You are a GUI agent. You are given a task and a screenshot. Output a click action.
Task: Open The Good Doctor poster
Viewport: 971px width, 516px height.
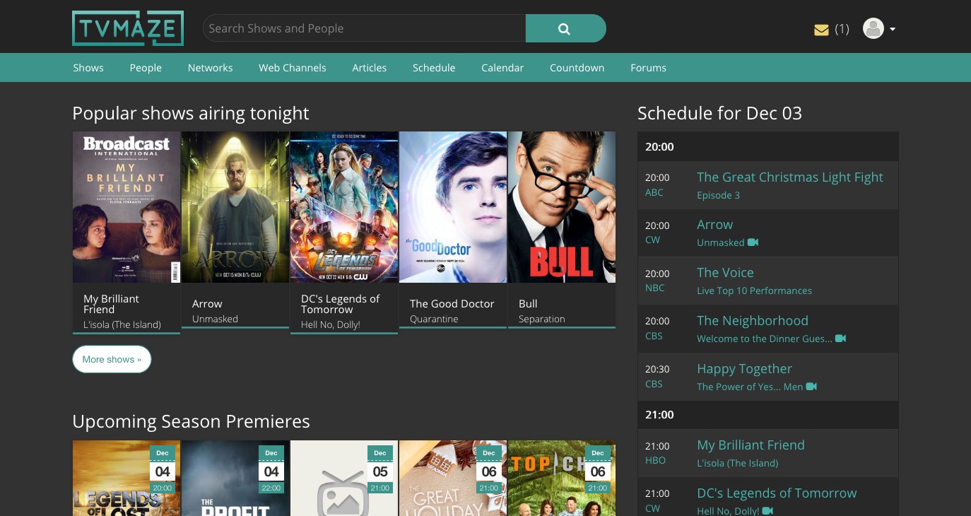click(453, 207)
